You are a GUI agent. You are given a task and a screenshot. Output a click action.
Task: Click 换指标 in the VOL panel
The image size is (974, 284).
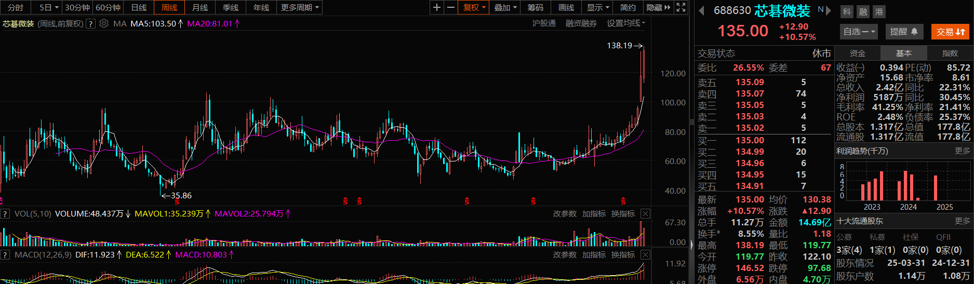(623, 214)
